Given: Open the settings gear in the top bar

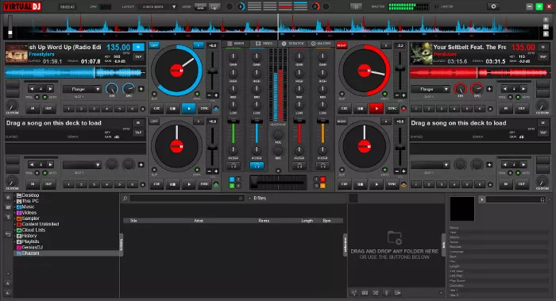Looking at the screenshot, I should 493,6.
